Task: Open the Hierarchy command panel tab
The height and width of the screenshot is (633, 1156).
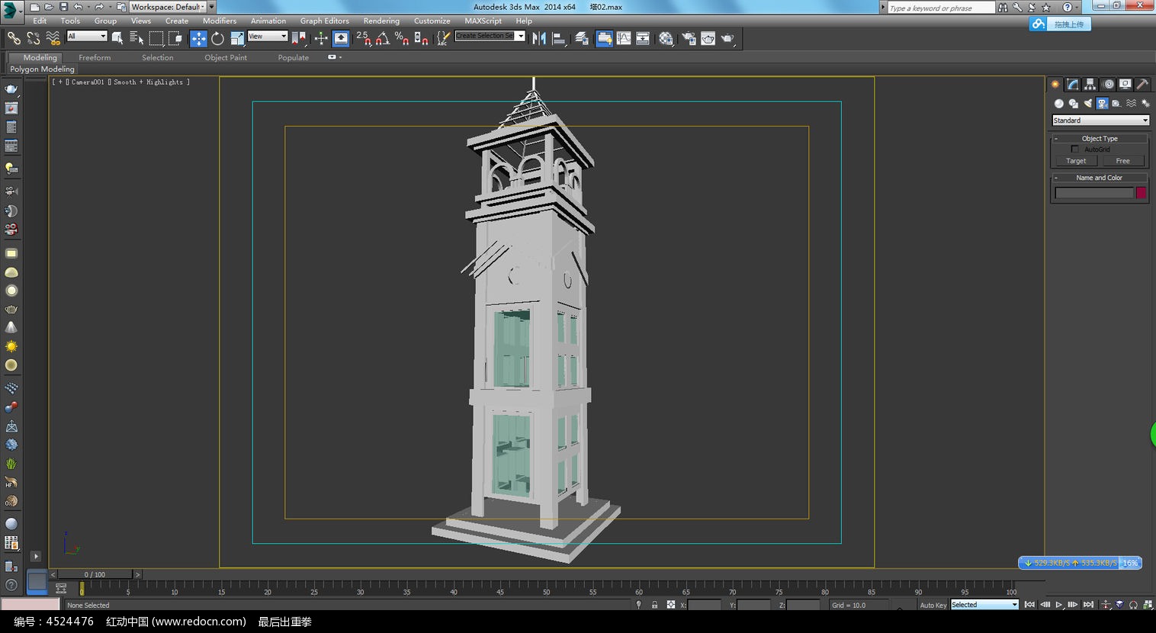Action: click(x=1090, y=85)
